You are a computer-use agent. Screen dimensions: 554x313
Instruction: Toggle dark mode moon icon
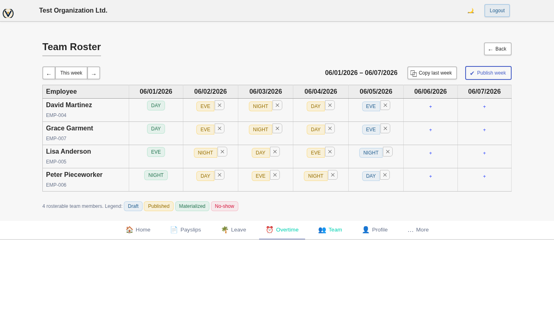[x=471, y=11]
